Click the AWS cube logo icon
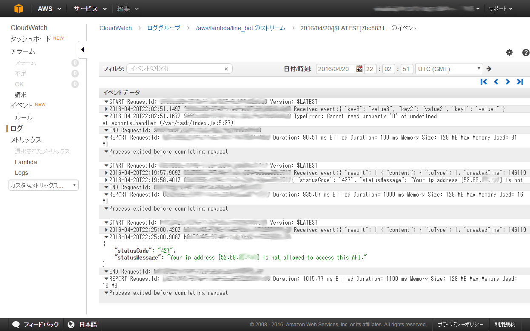 click(18, 8)
